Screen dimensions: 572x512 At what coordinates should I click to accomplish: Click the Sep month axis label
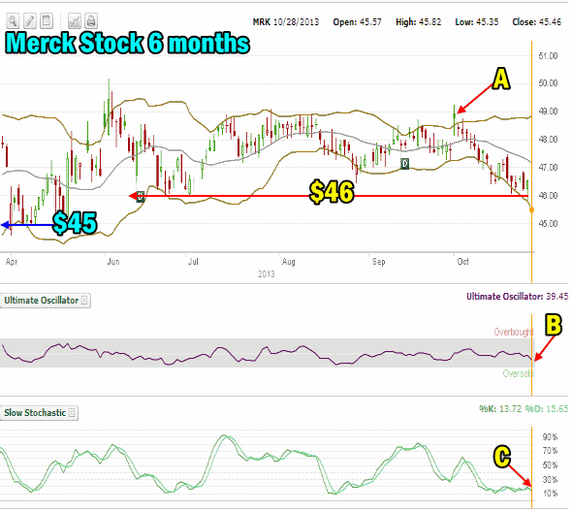point(379,262)
